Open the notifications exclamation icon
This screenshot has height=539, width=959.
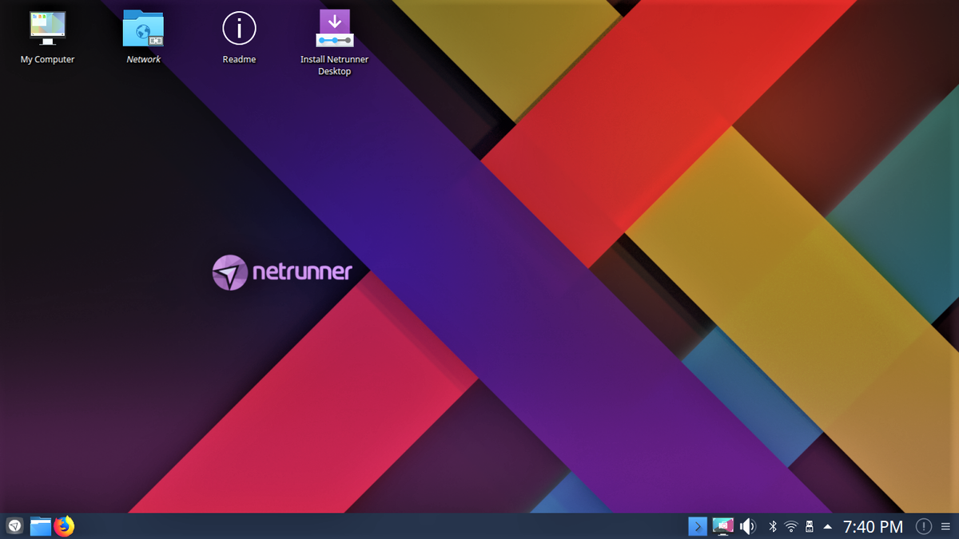coord(924,526)
